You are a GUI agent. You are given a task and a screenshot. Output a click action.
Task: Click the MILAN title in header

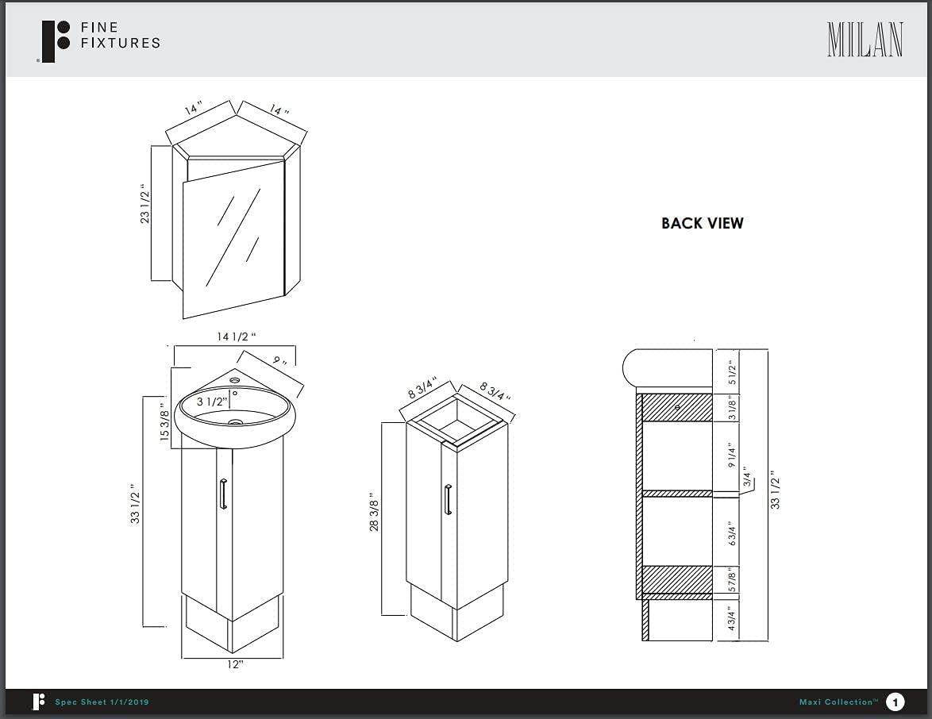pyautogui.click(x=865, y=40)
